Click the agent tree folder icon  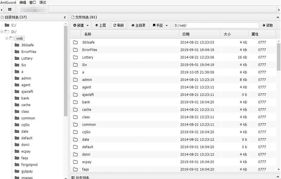pyautogui.click(x=17, y=85)
